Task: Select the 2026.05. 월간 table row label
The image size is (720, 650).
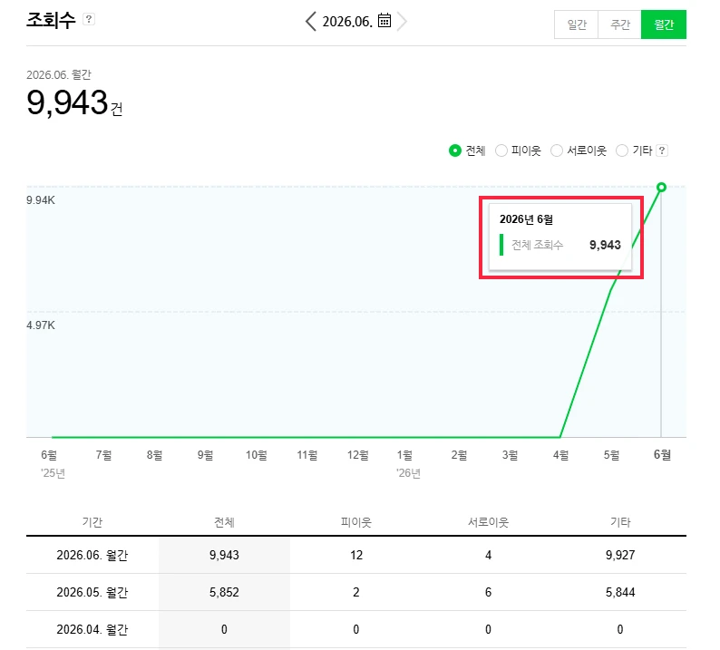Action: (x=92, y=592)
